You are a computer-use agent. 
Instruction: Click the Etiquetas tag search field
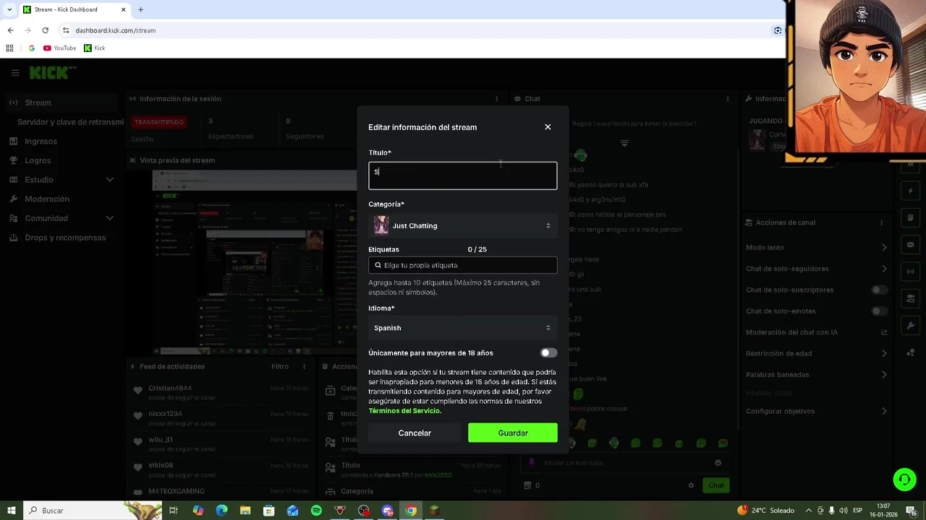[x=463, y=265]
